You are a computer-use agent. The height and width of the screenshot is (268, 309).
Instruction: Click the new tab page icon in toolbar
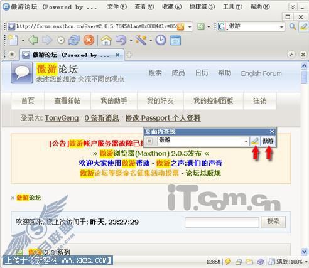tap(13, 40)
